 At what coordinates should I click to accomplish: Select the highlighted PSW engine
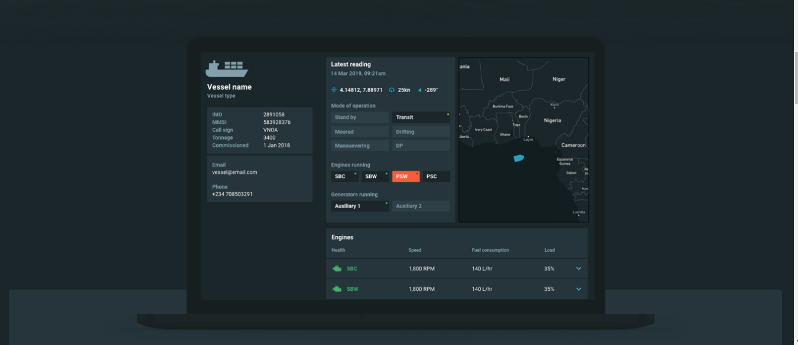[406, 176]
